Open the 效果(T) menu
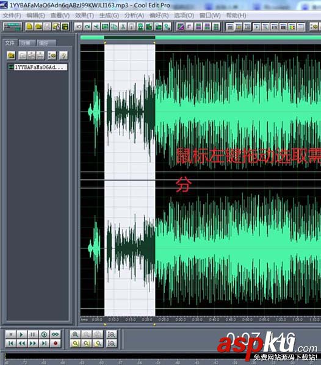 pyautogui.click(x=84, y=16)
